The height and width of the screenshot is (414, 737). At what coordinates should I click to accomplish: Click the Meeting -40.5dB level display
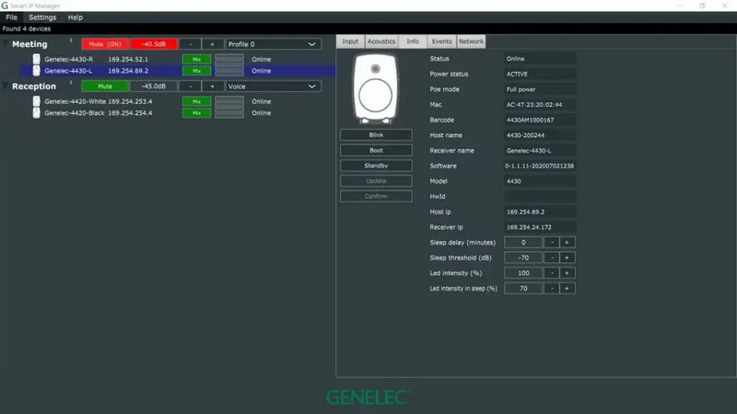pos(154,44)
